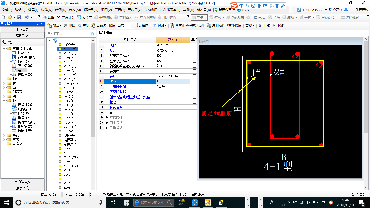Run 汇总计算 summary calculation

pyautogui.click(x=66, y=17)
